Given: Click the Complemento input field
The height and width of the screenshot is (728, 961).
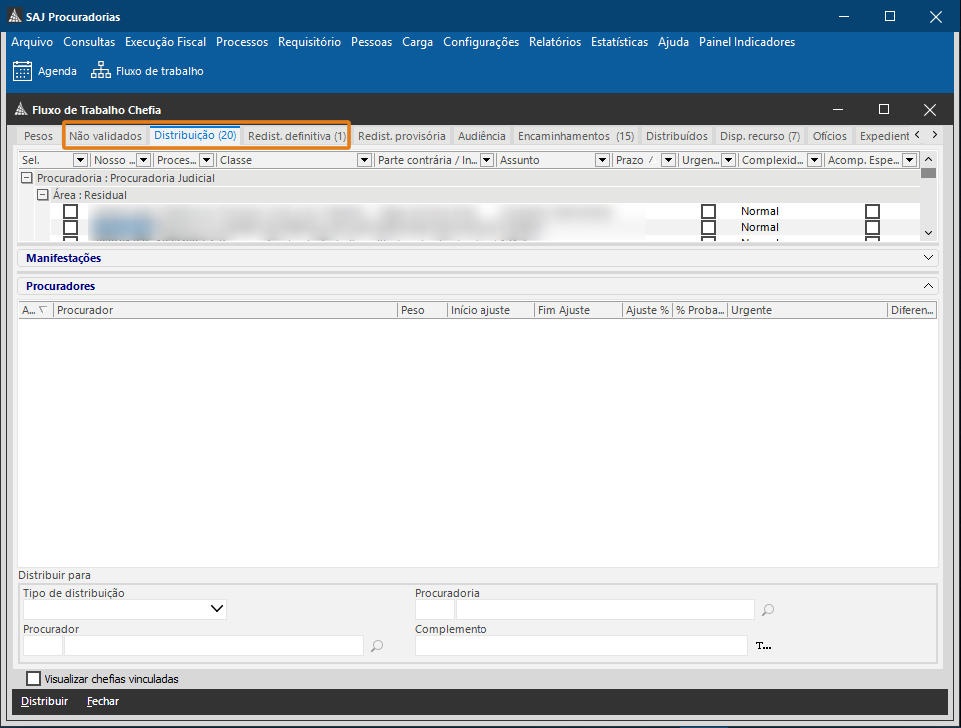Looking at the screenshot, I should click(580, 646).
